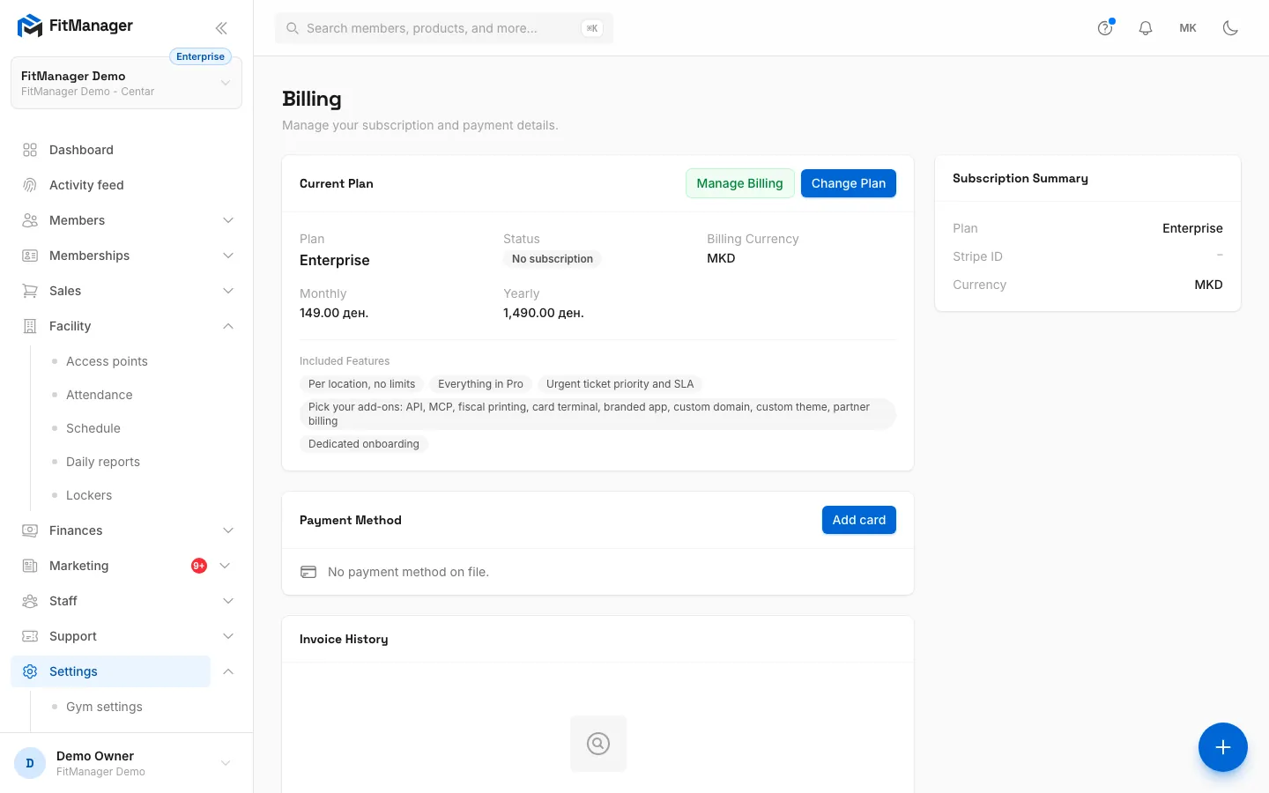Click the No subscription status badge

coord(553,259)
